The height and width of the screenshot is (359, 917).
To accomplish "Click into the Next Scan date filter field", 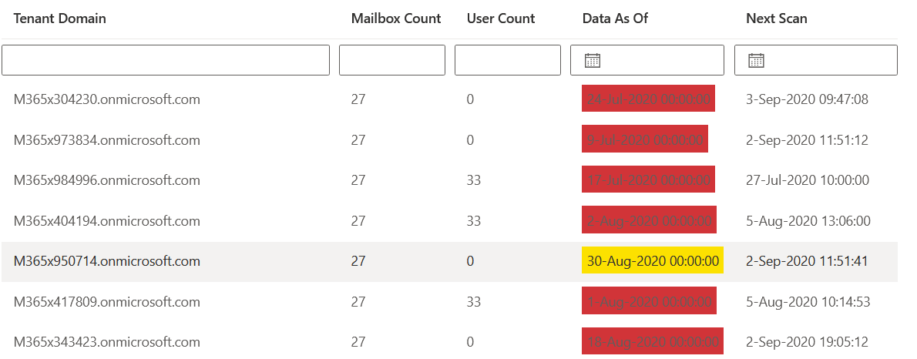I will pyautogui.click(x=825, y=60).
